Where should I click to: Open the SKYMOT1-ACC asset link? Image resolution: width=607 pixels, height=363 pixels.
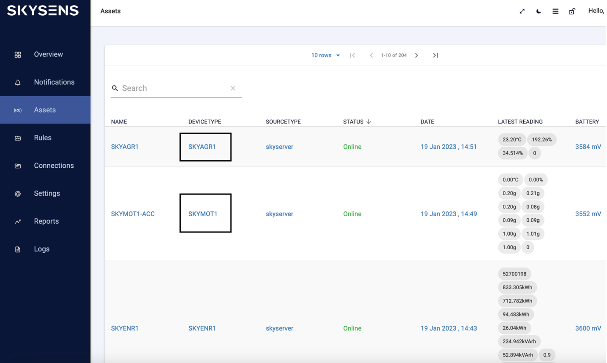click(133, 214)
